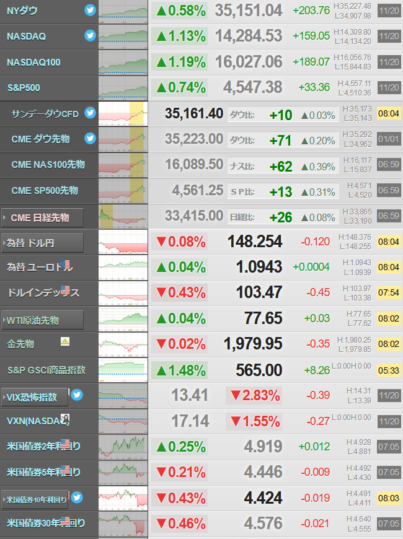Click the Twitter icon beside NASDAQ
The width and height of the screenshot is (403, 539).
(x=90, y=36)
